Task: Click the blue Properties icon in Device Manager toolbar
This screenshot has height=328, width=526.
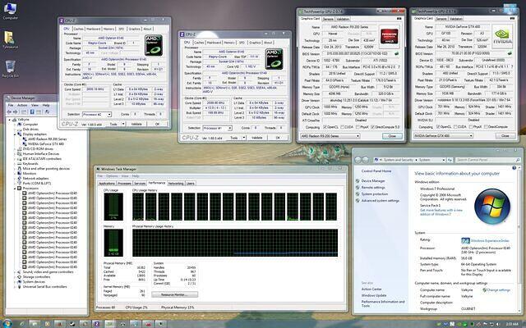Action: [32, 112]
